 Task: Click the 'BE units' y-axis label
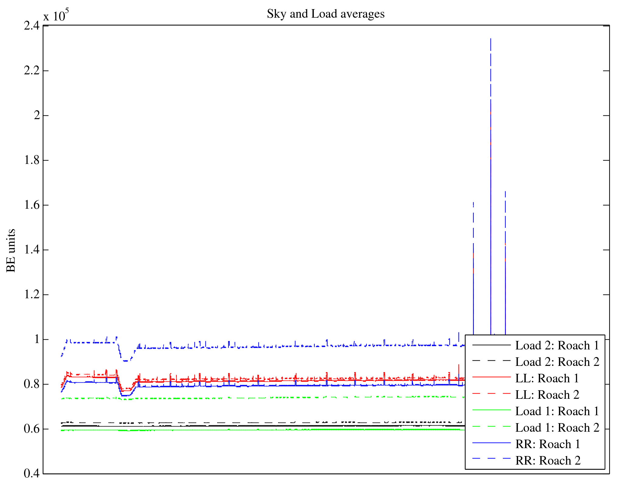(x=11, y=250)
